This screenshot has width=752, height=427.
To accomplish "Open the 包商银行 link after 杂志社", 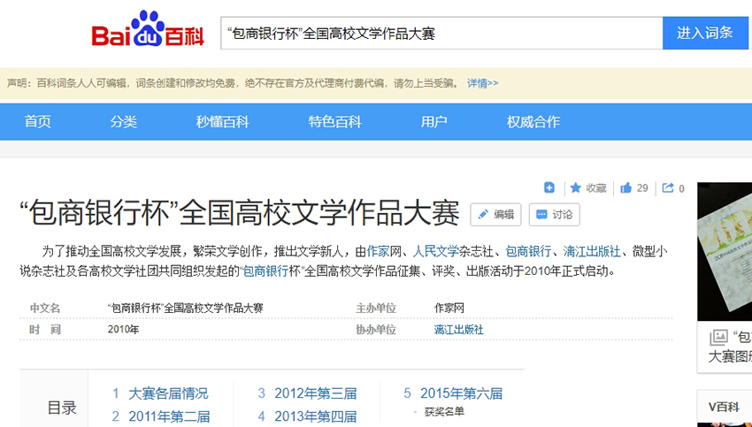I will point(528,251).
